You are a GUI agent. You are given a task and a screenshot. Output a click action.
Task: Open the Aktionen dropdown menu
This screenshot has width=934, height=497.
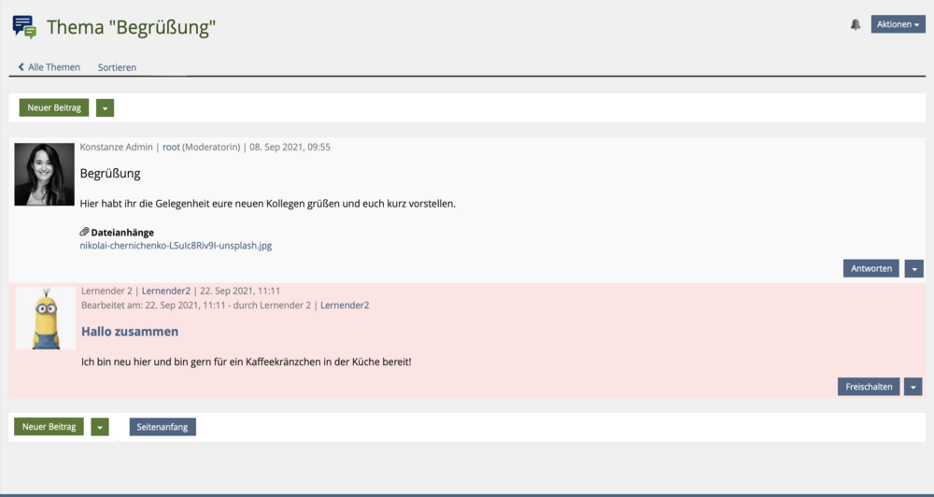coord(898,24)
